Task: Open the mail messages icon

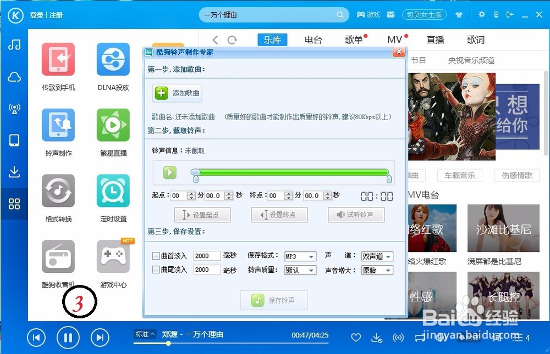Action: 391,15
